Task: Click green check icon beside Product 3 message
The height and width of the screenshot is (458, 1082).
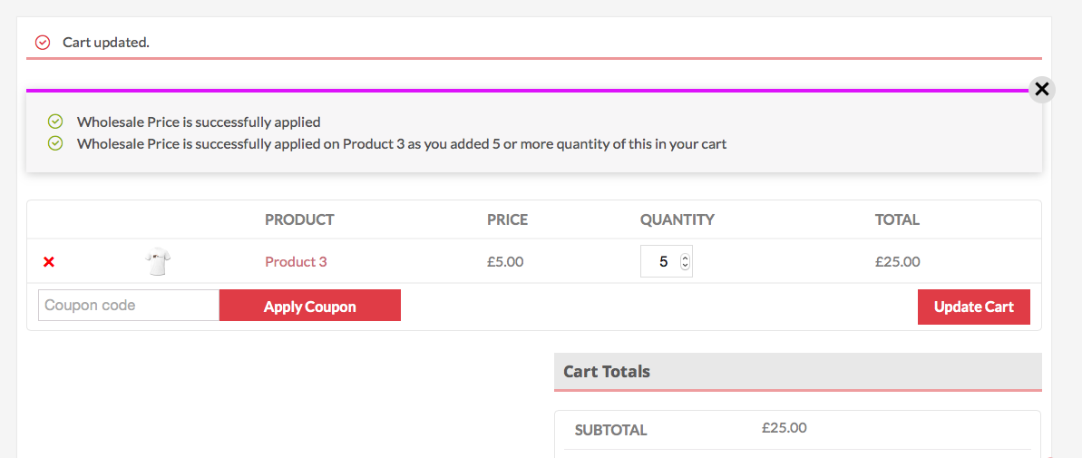Action: coord(55,143)
